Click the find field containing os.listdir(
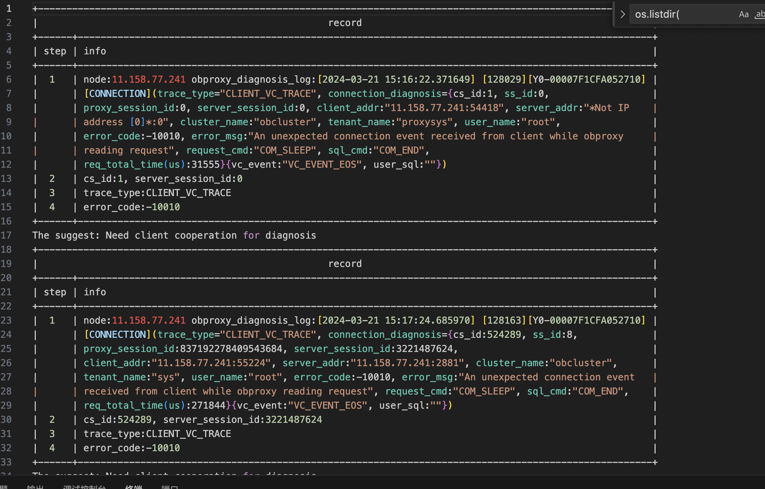 point(685,15)
